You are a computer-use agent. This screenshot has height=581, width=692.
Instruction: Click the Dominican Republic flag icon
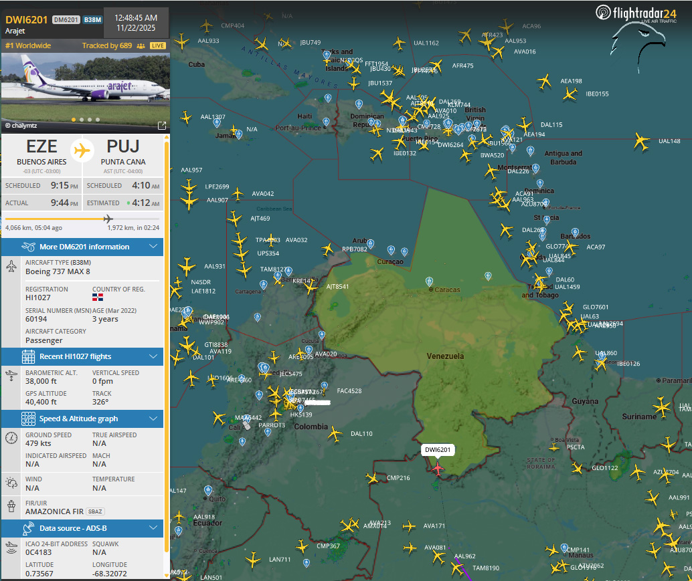[98, 297]
